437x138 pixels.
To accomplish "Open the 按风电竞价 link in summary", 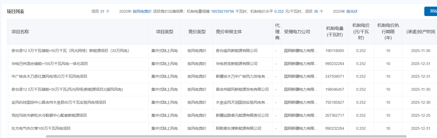I will tap(142, 11).
